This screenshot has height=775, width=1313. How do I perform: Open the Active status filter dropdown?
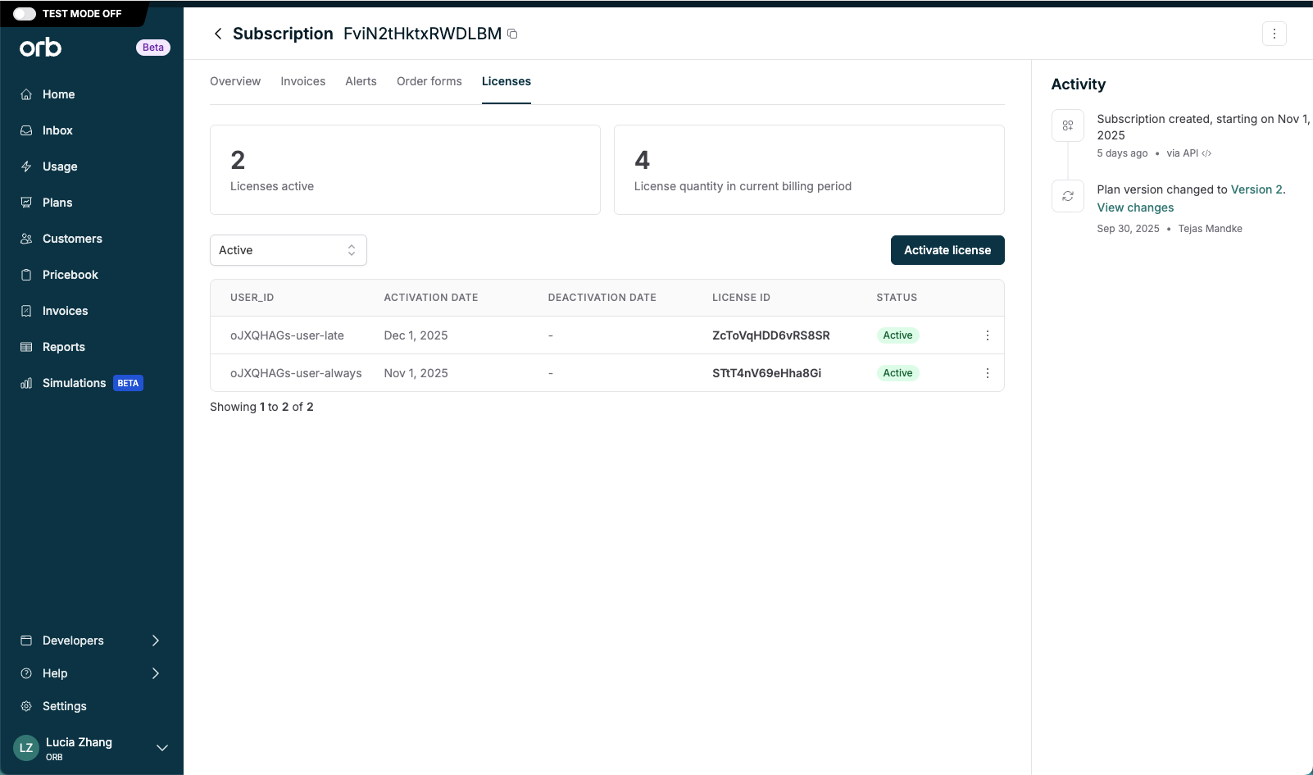[x=288, y=250]
